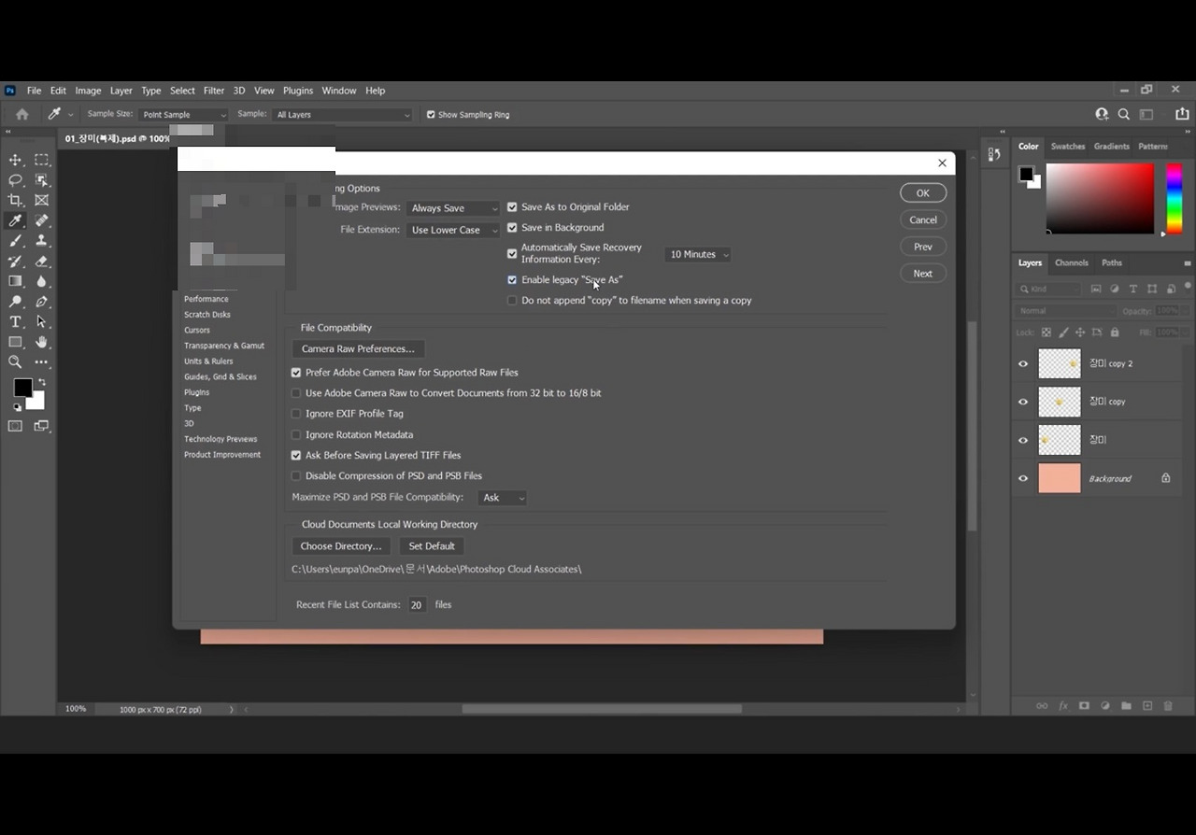Select the Move tool
Screen dimensions: 1196x835
point(16,160)
